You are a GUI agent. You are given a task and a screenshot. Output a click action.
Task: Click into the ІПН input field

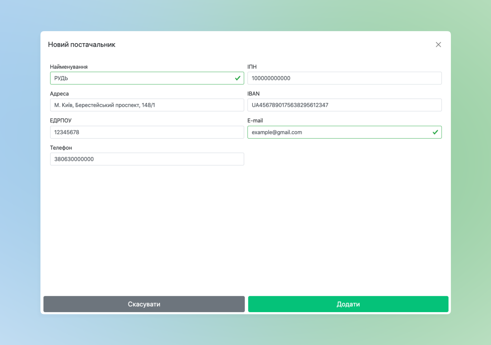344,78
